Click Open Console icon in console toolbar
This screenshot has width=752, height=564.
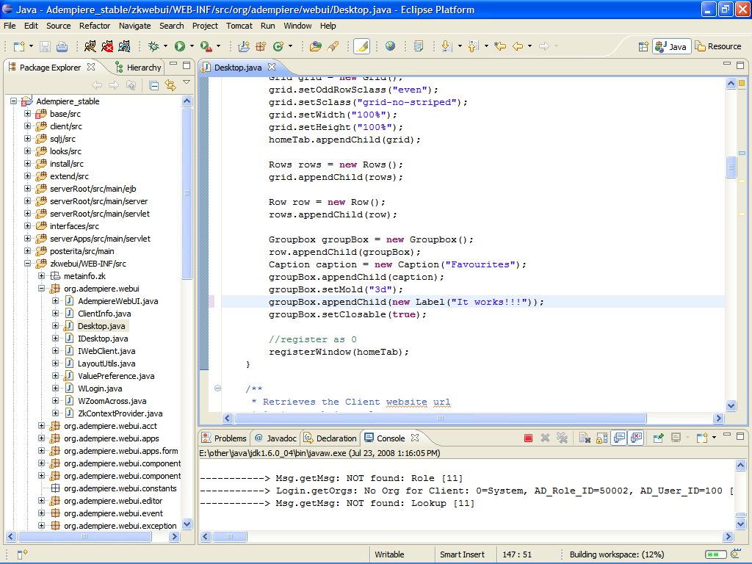(x=702, y=438)
